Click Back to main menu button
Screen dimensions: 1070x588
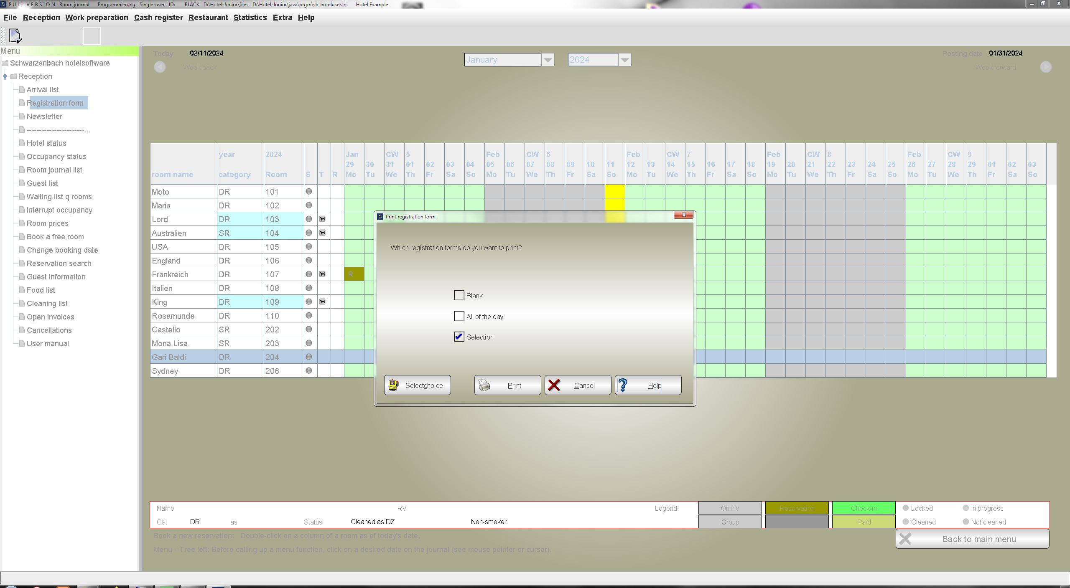point(972,539)
